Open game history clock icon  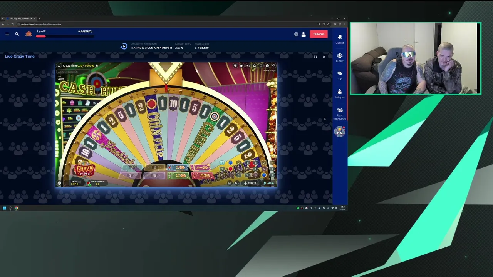point(261,66)
